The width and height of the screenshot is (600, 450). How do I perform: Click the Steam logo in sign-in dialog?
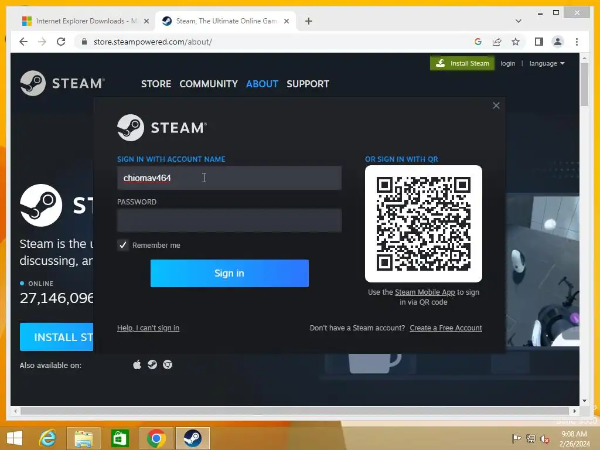click(162, 127)
